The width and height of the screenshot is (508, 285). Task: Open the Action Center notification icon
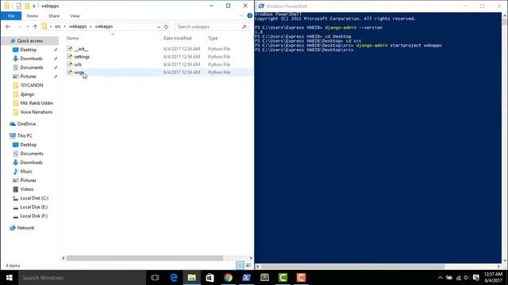476,278
